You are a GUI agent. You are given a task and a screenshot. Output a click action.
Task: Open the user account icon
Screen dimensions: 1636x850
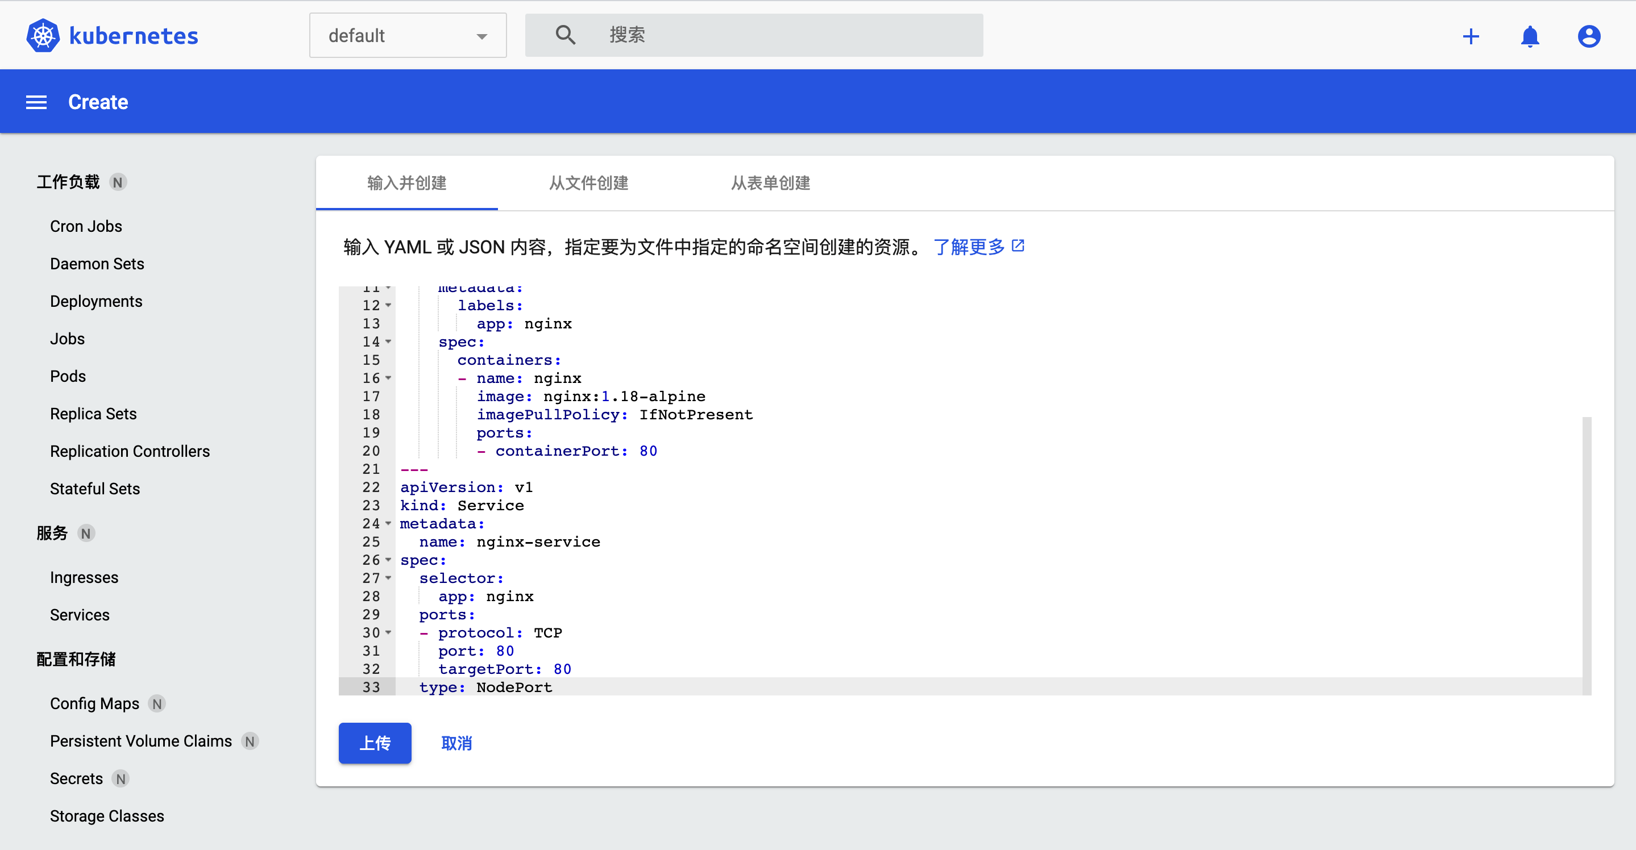pyautogui.click(x=1588, y=36)
